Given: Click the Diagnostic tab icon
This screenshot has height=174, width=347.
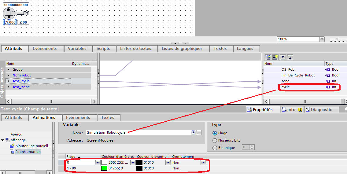Looking at the screenshot, I should [x=307, y=109].
